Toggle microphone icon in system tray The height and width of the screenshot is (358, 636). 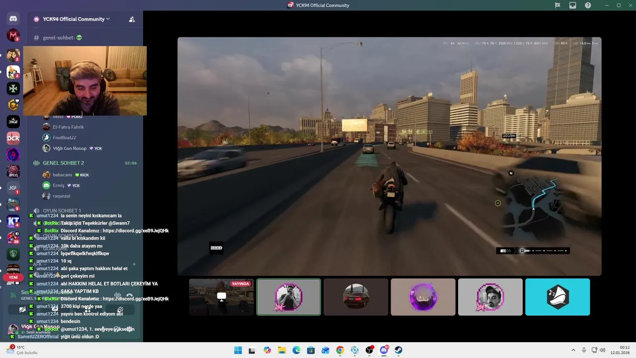click(x=584, y=350)
